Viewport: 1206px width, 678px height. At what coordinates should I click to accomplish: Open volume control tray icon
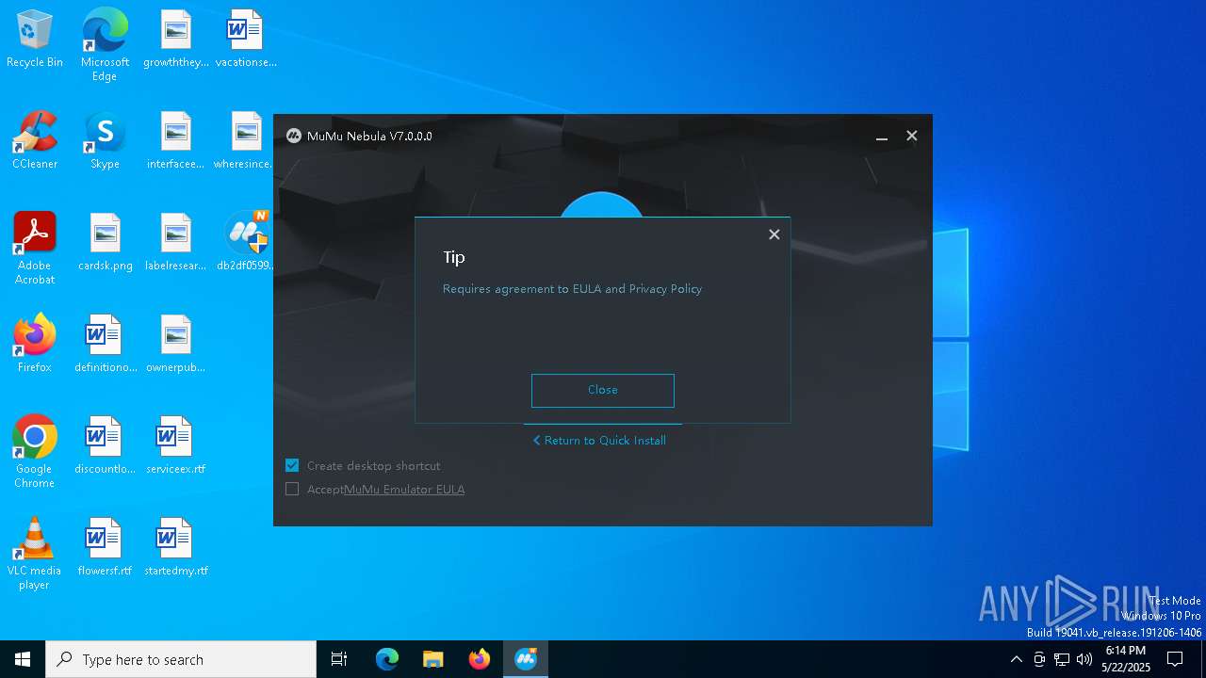pos(1084,659)
